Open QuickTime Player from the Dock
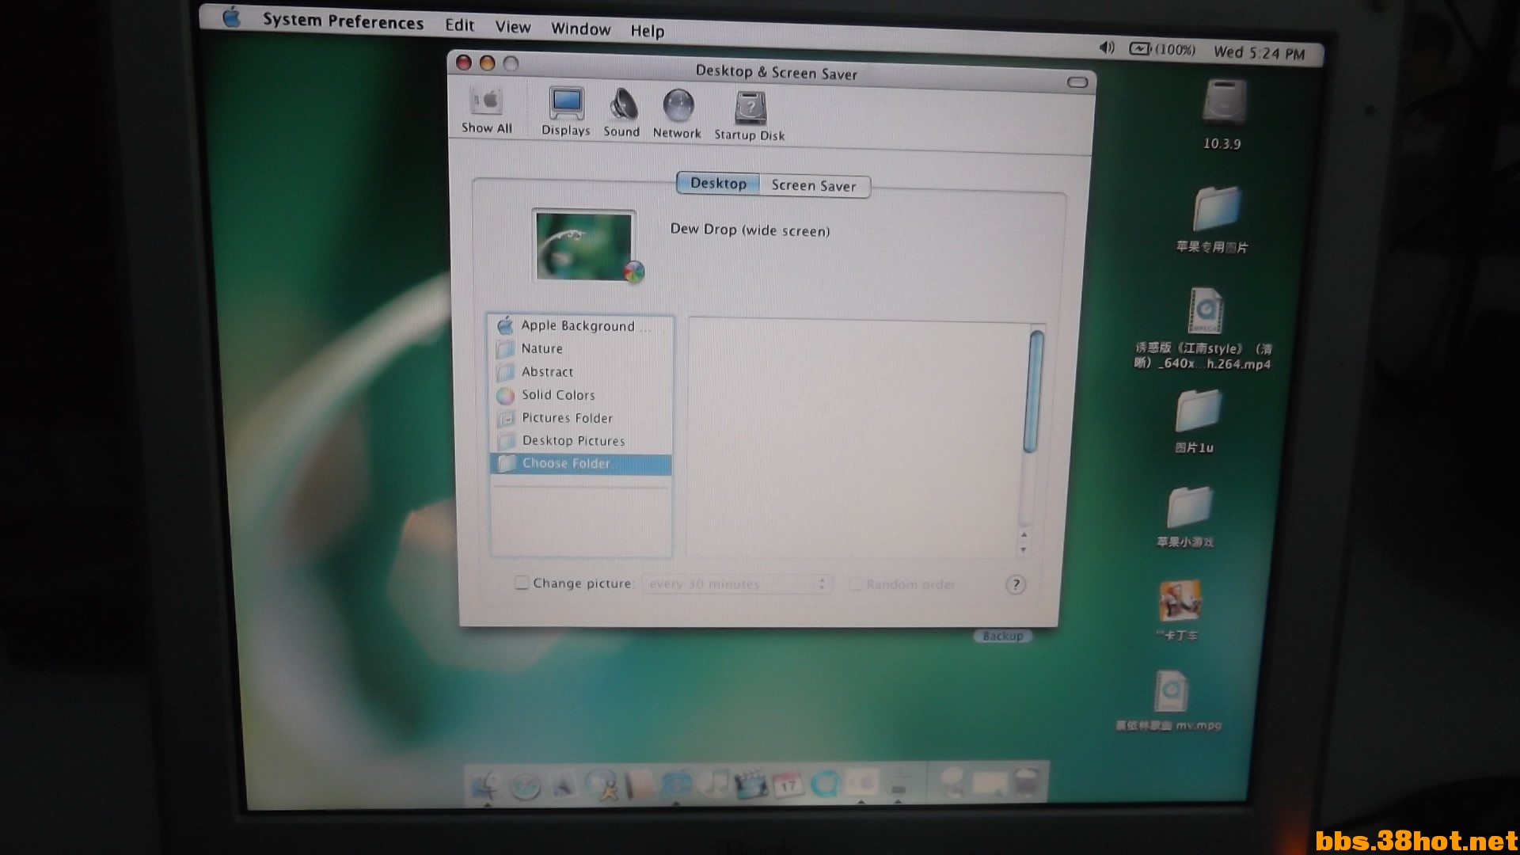The image size is (1520, 855). 825,785
